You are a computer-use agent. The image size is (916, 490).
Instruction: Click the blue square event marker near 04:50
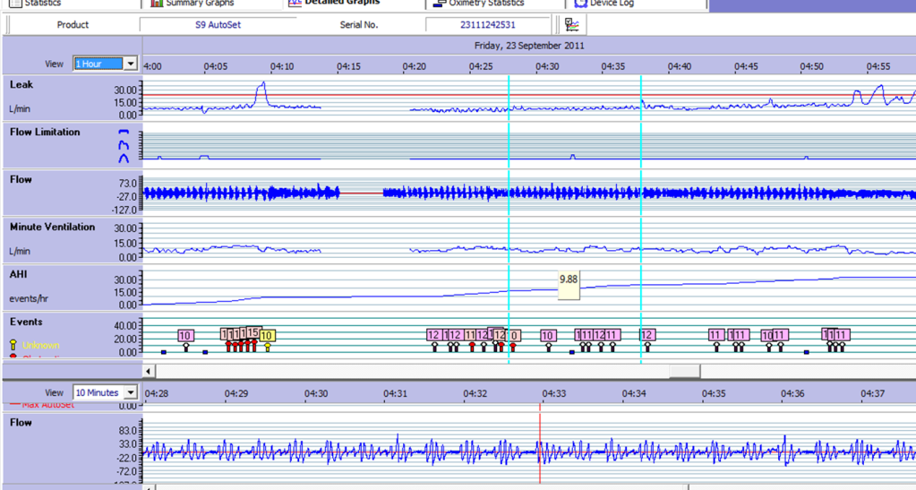pos(807,352)
